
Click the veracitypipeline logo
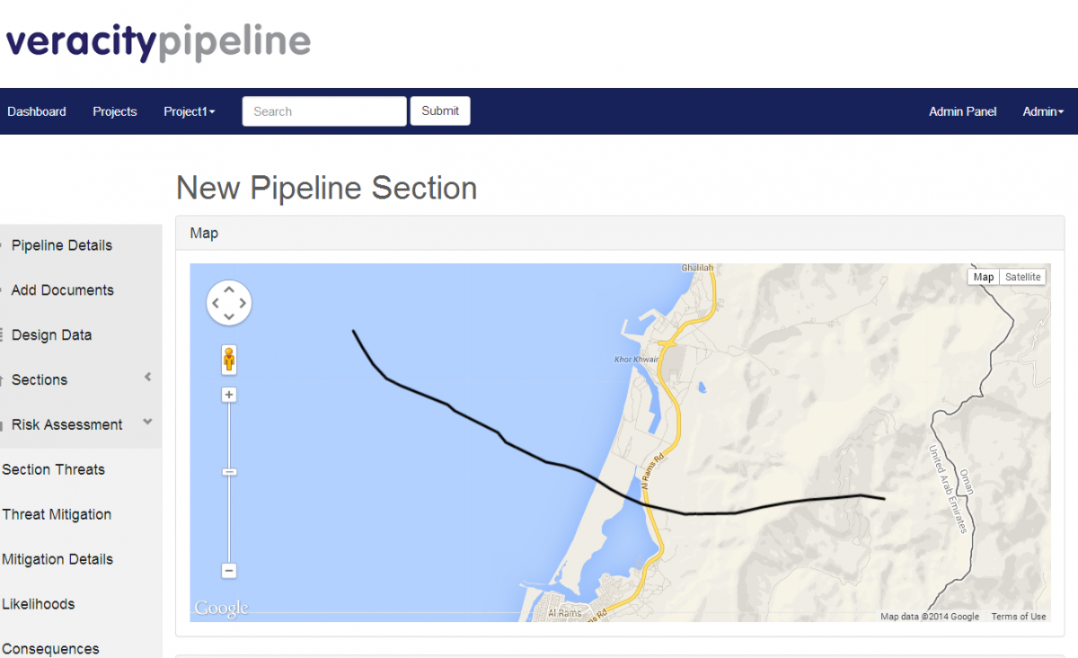pos(158,41)
